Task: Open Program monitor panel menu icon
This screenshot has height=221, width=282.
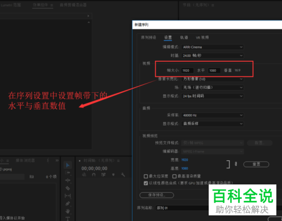Action: [213, 5]
